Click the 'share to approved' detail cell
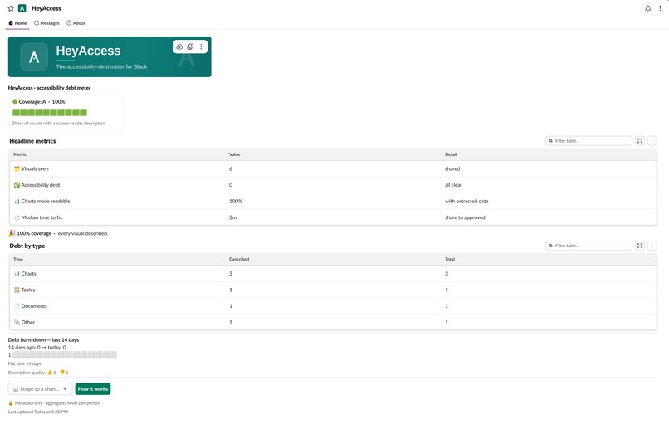The height and width of the screenshot is (434, 669). tap(465, 217)
